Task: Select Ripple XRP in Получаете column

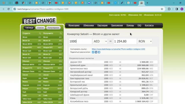Action: (x=53, y=78)
